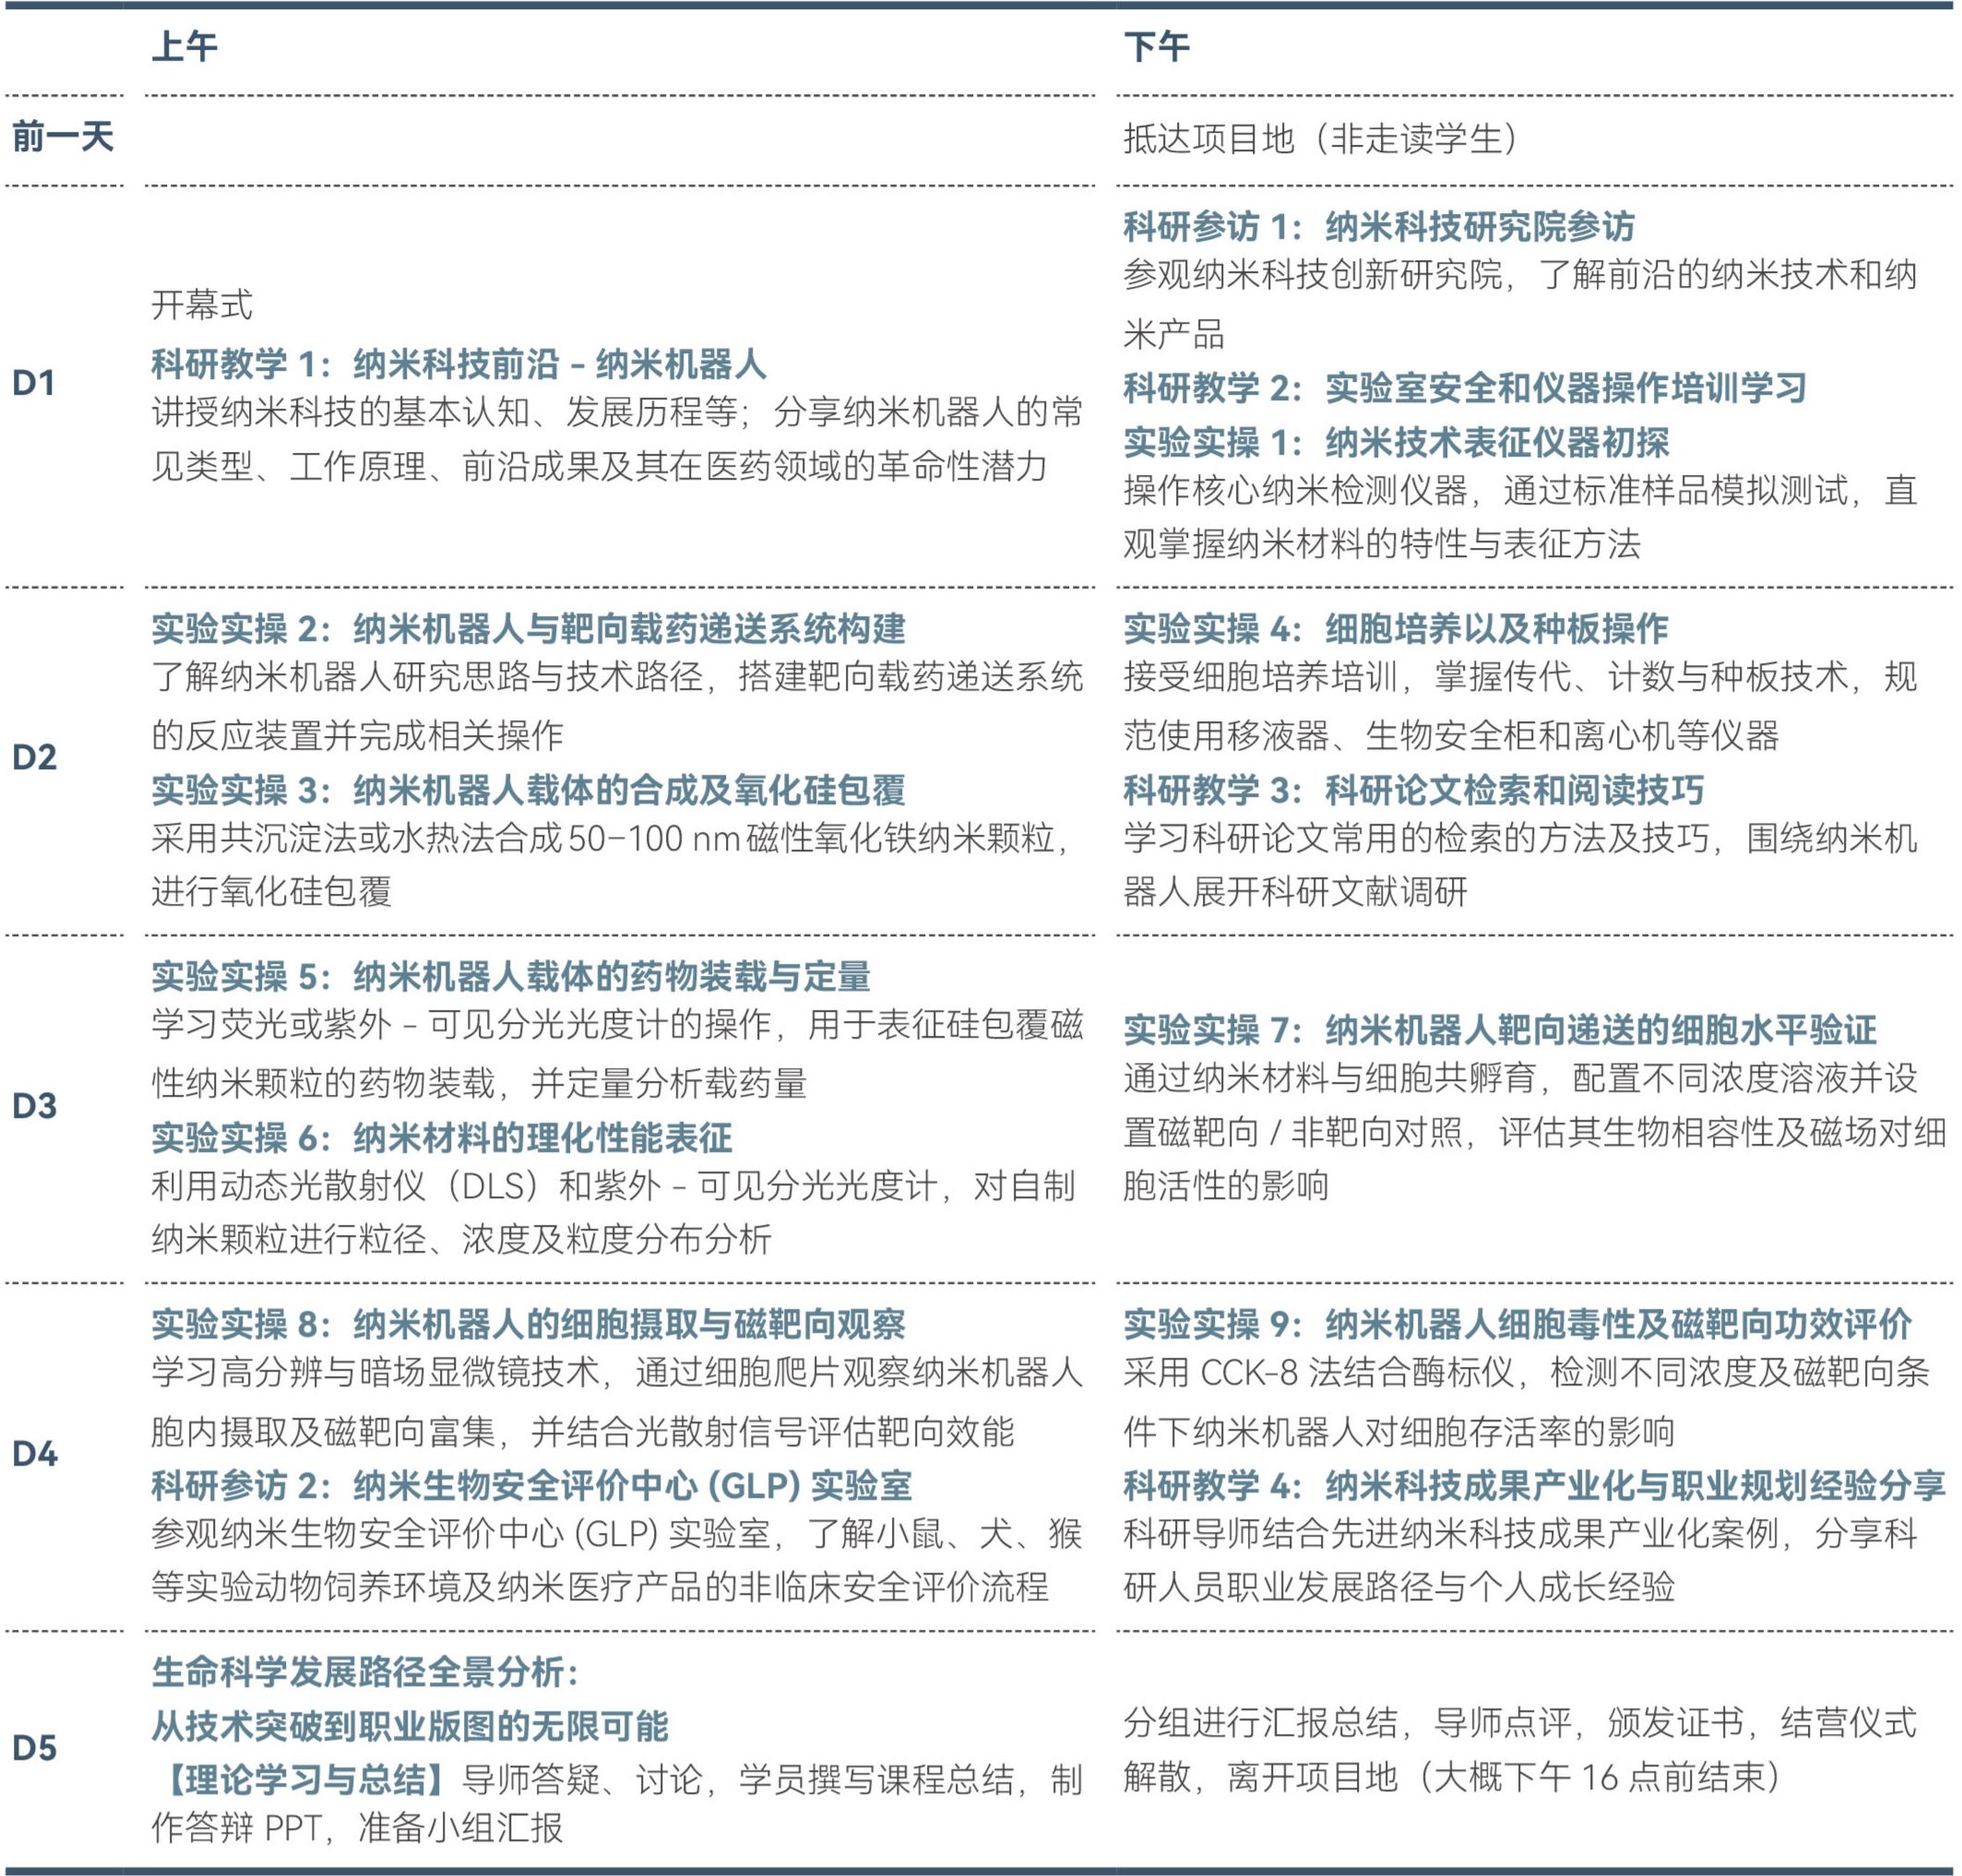The height and width of the screenshot is (1876, 1962).
Task: Click the D5 row label
Action: point(34,1748)
